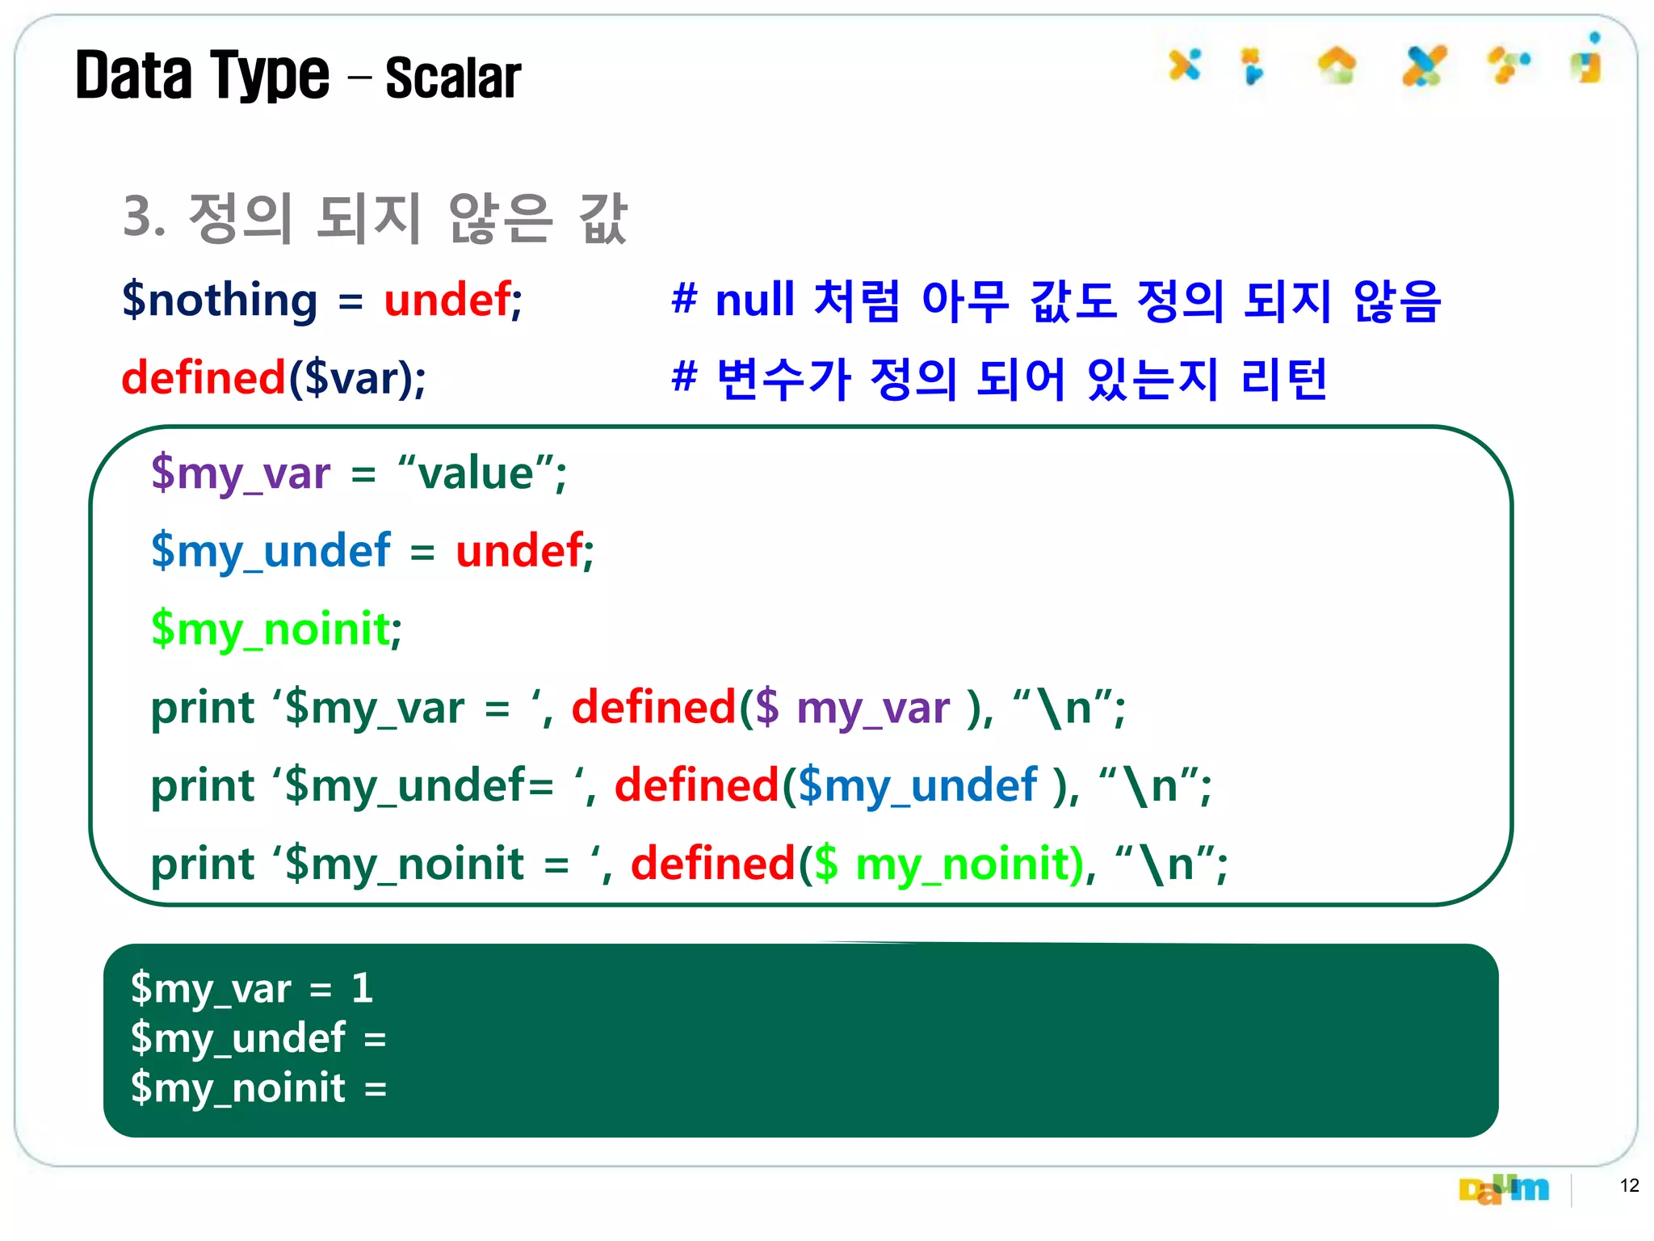This screenshot has width=1654, height=1241.
Task: Click the print line for '$my_var ='
Action: (x=638, y=708)
